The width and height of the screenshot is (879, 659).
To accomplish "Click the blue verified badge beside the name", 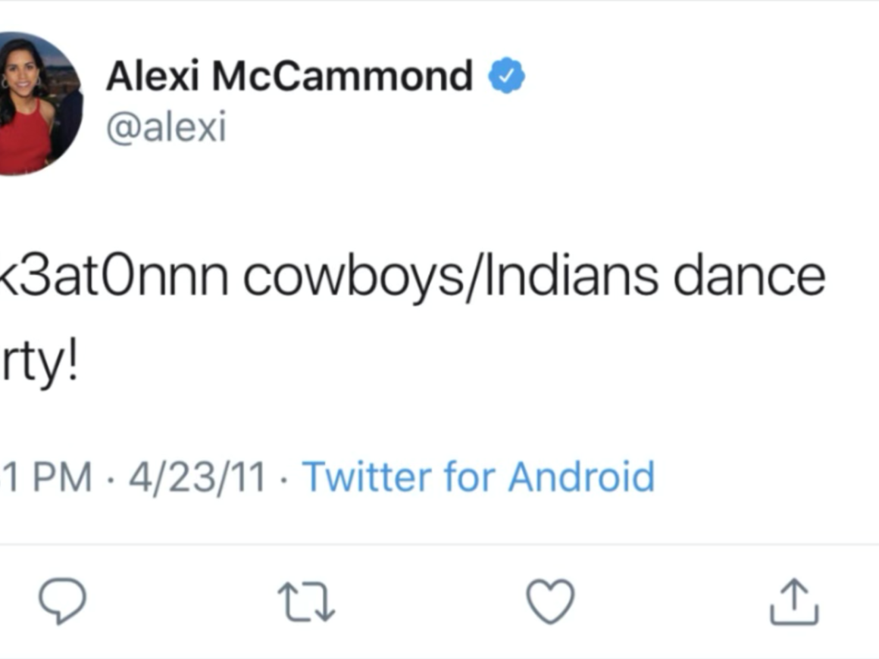I will pyautogui.click(x=507, y=77).
